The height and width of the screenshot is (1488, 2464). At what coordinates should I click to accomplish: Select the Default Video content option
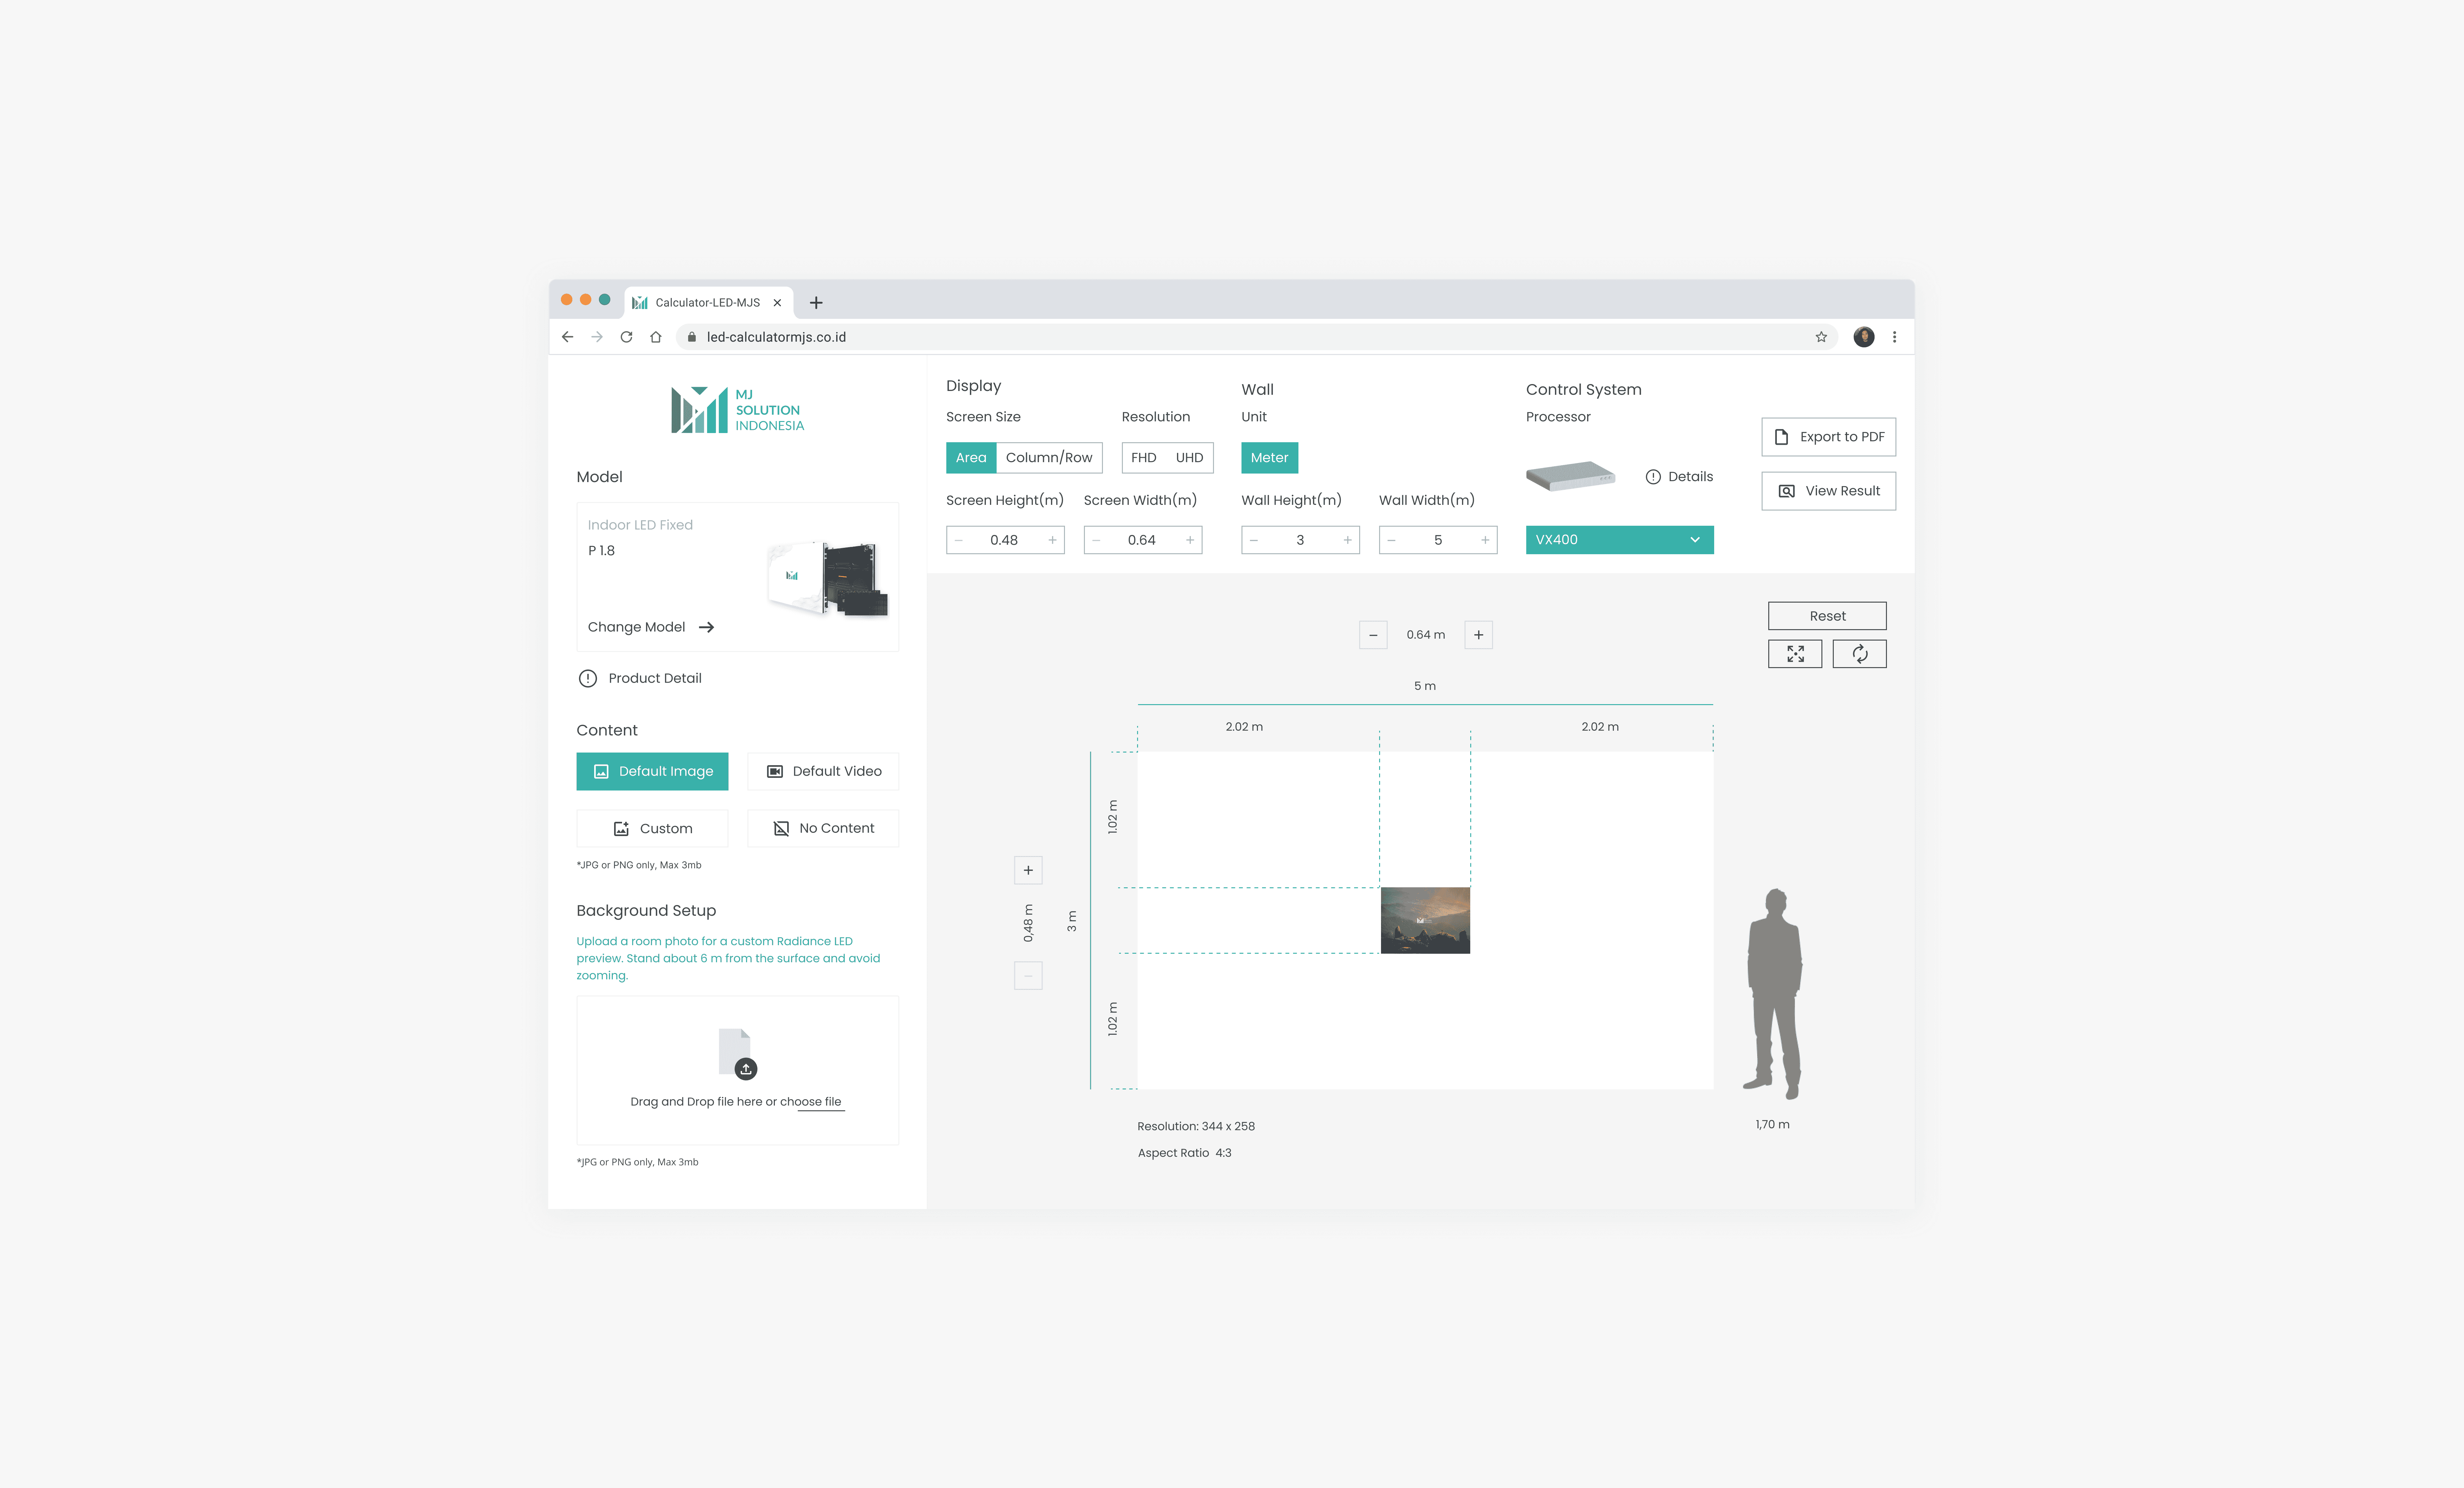pyautogui.click(x=823, y=771)
